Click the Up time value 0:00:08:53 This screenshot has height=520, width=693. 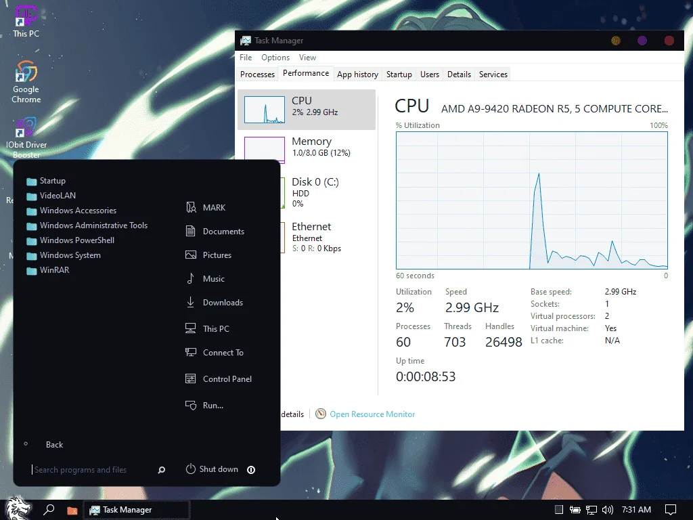(426, 376)
